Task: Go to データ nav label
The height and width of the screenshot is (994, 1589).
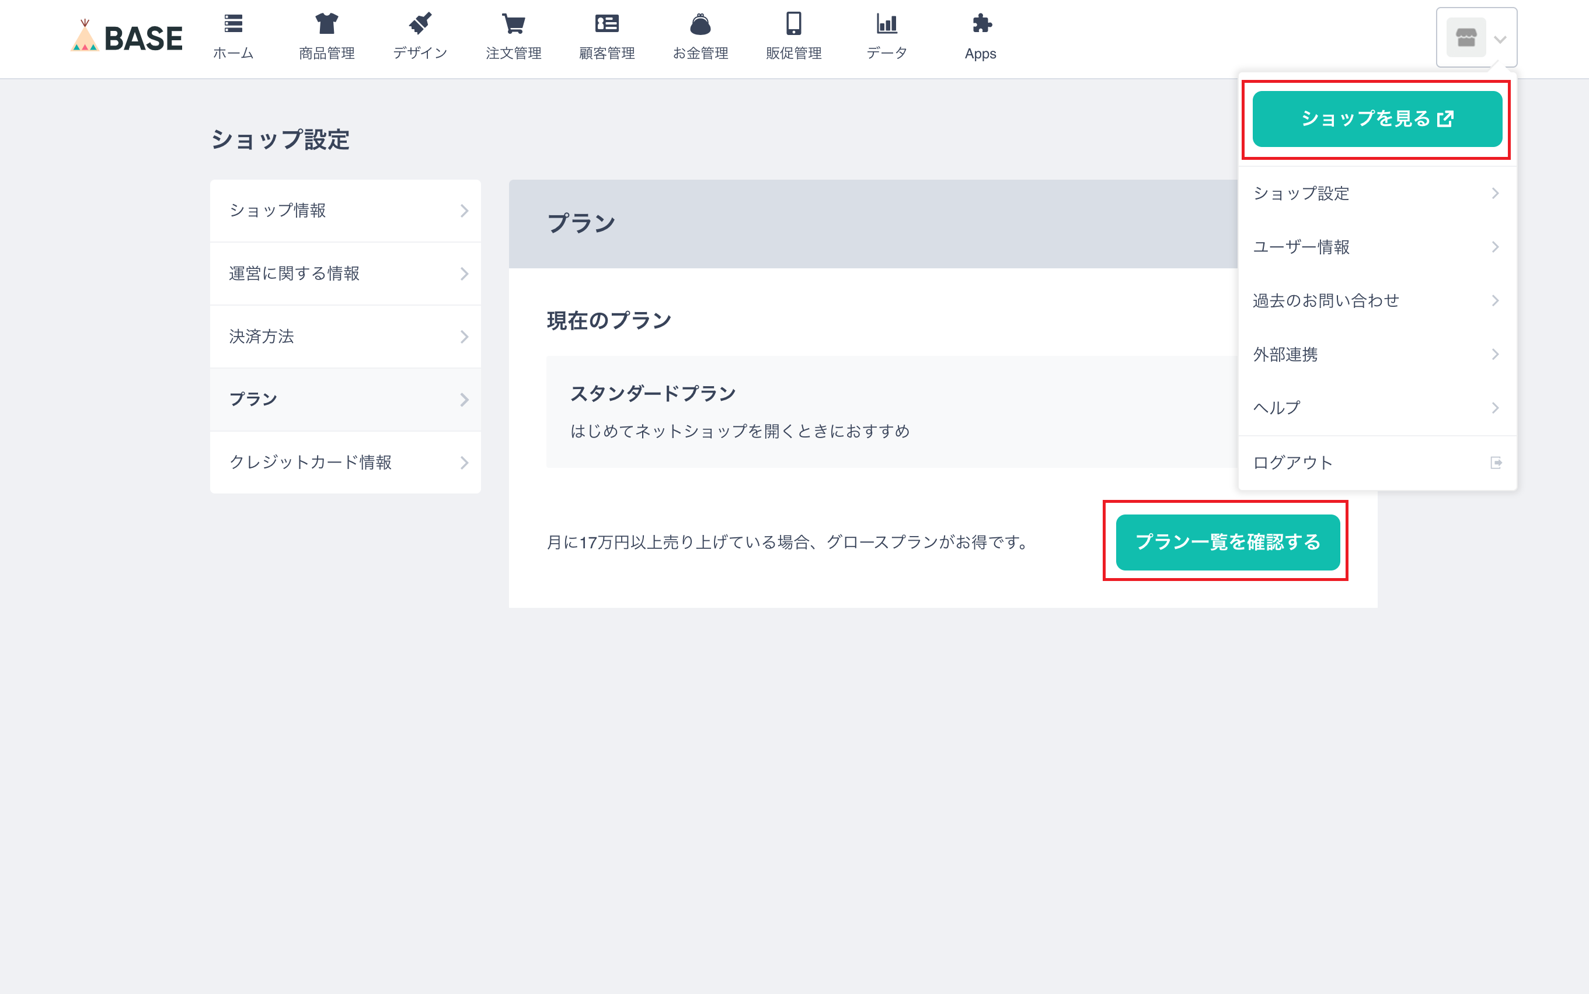Action: (x=887, y=53)
